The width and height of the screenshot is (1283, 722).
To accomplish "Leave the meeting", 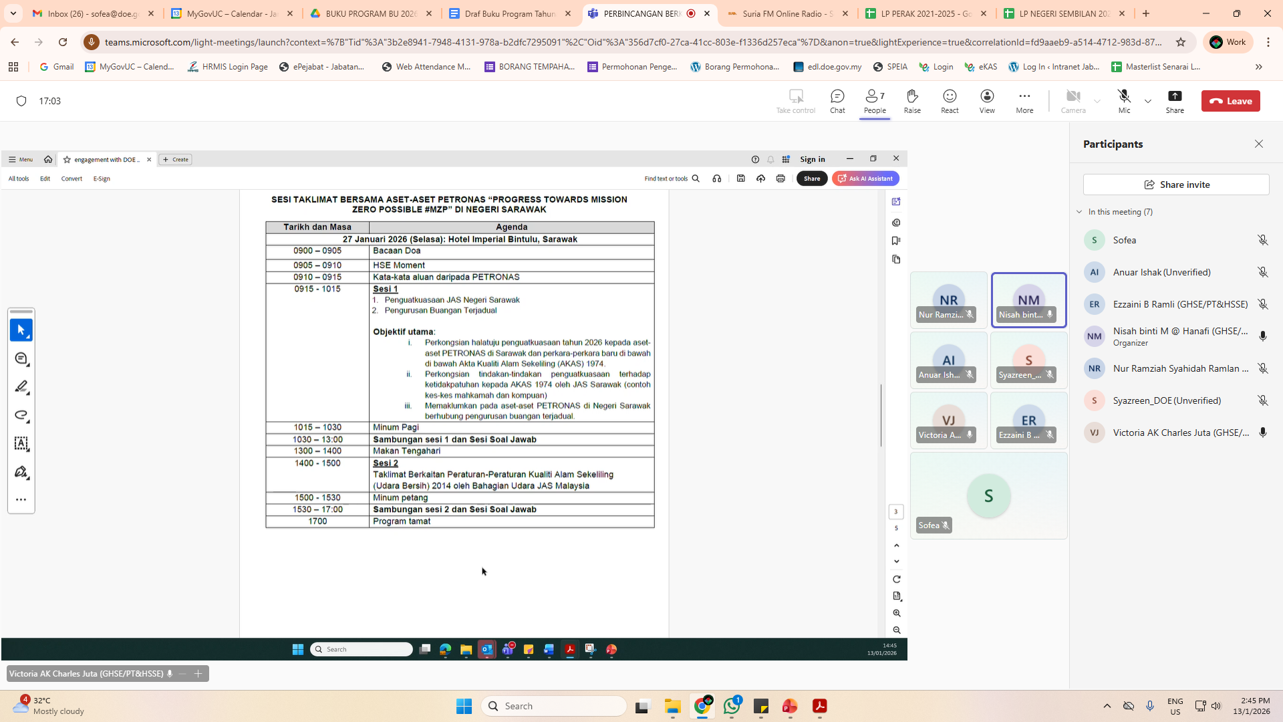I will [1230, 101].
